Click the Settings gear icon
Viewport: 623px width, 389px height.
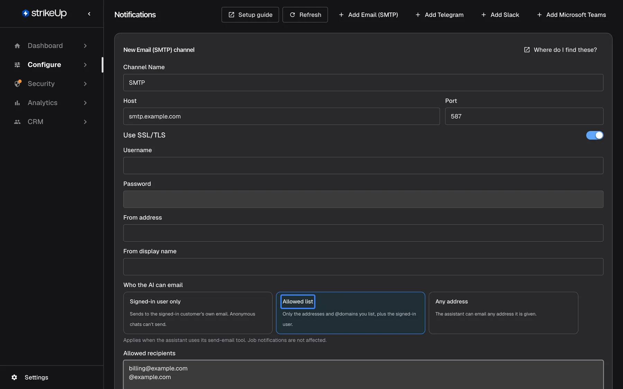point(14,377)
